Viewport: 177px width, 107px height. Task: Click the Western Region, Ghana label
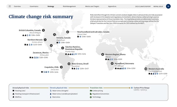coord(115,54)
